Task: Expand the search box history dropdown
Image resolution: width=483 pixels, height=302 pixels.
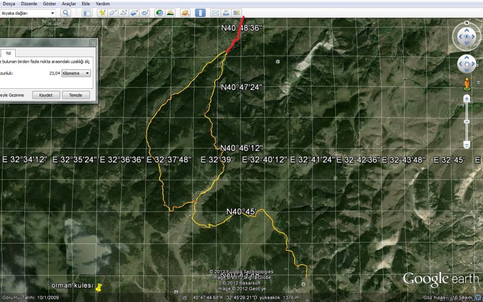Action: [x=52, y=13]
